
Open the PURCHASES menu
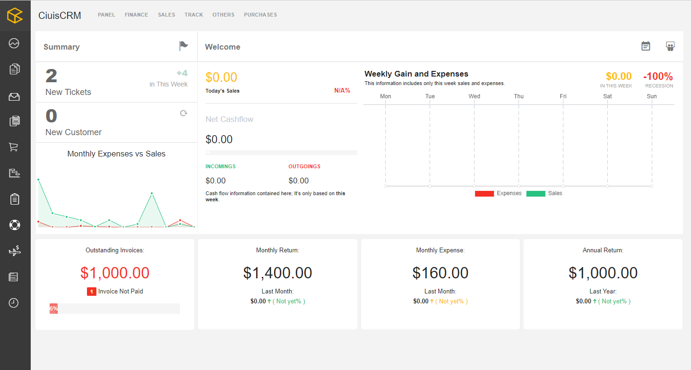pos(260,15)
